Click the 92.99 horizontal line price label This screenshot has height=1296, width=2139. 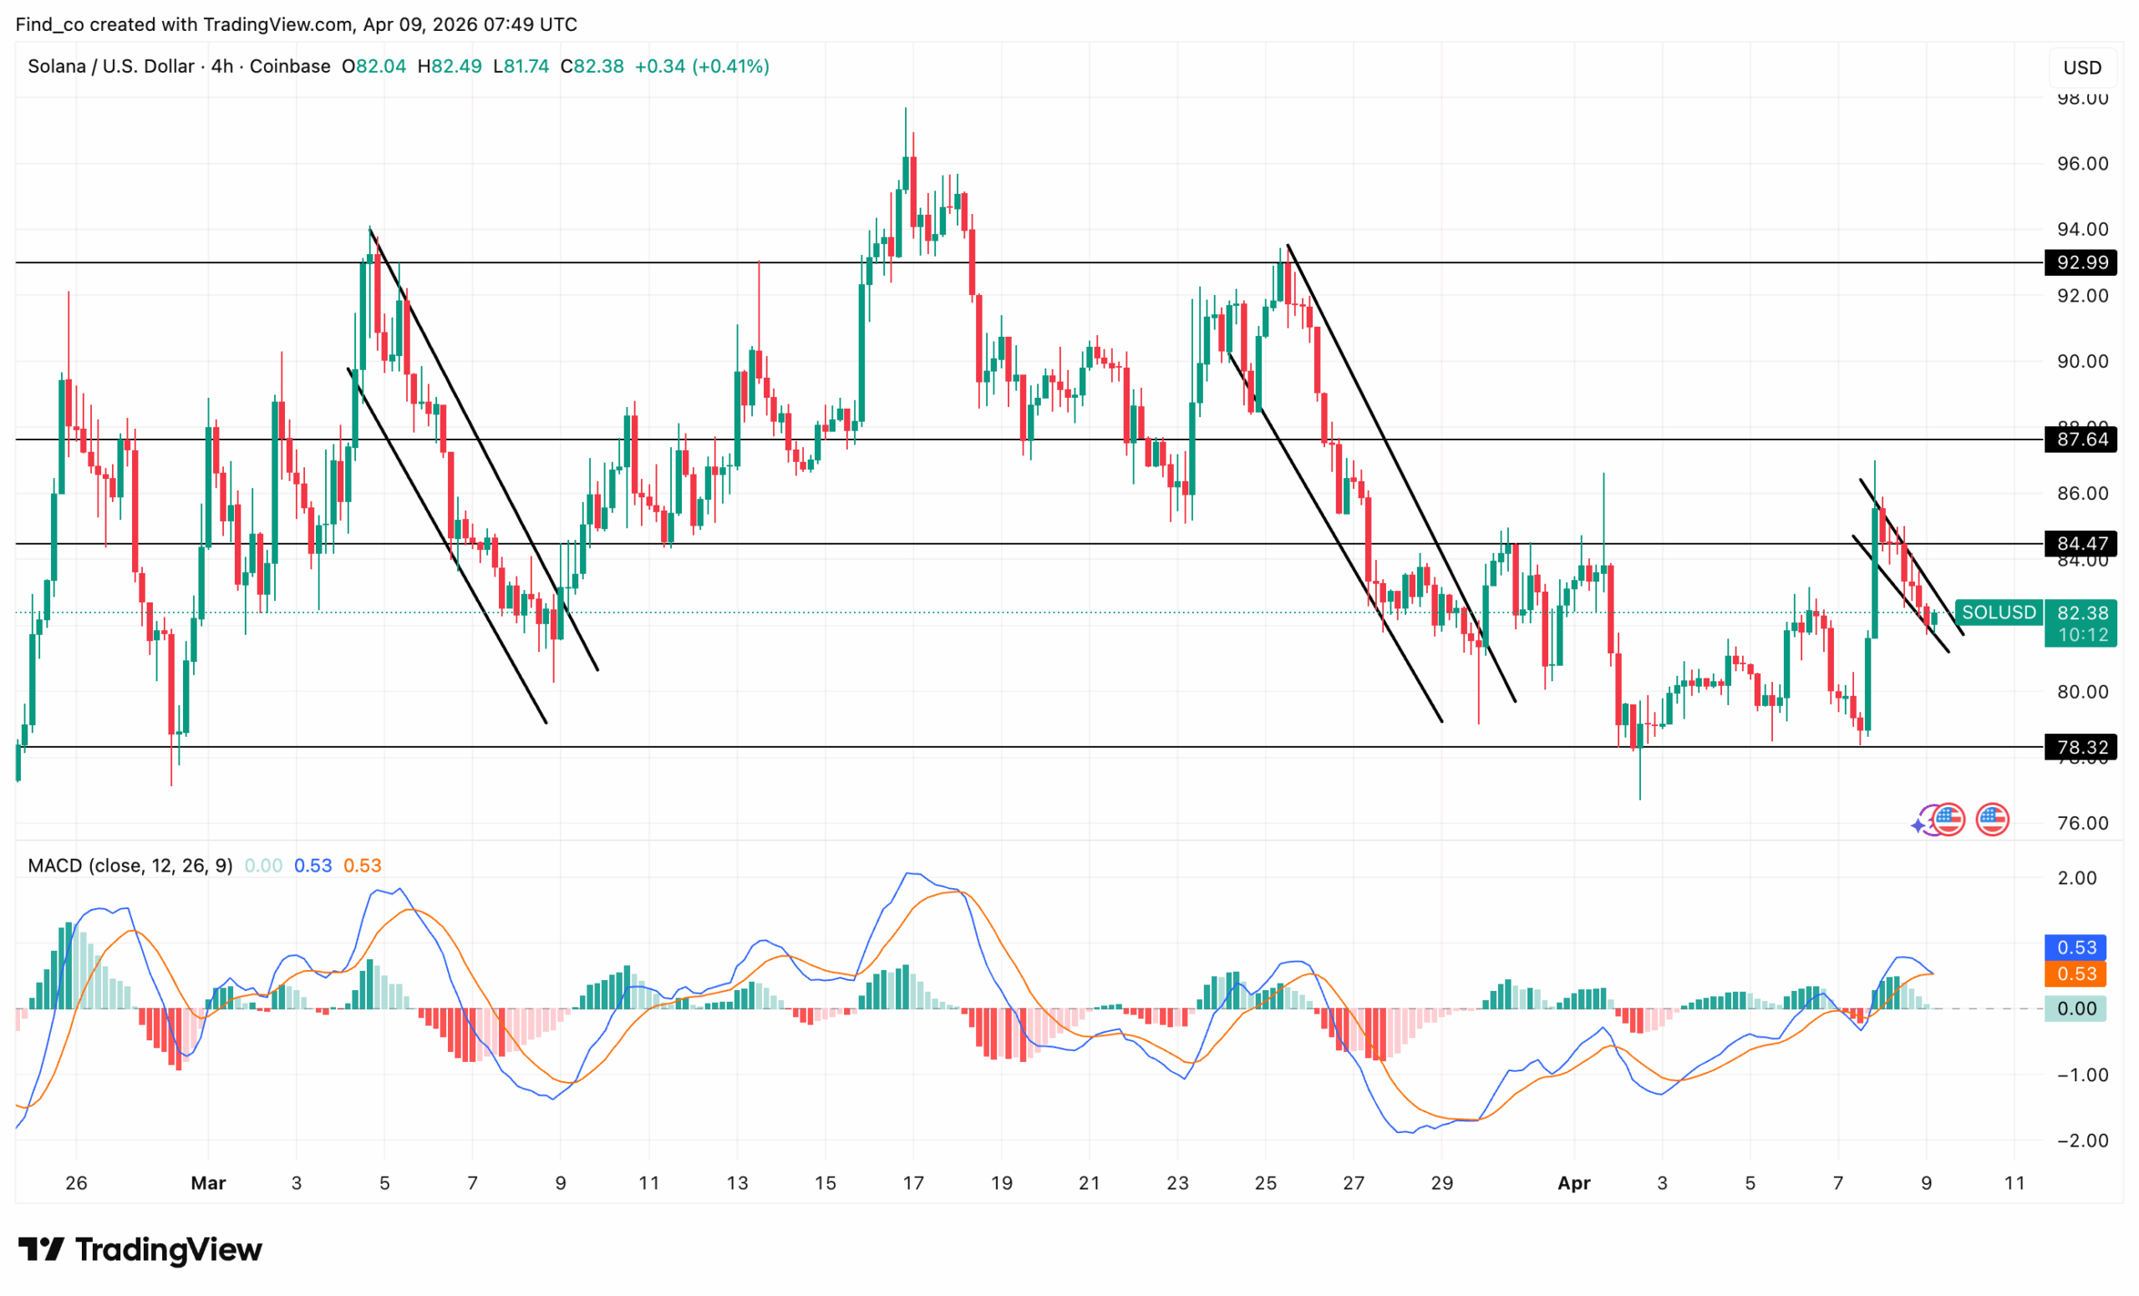[2081, 262]
